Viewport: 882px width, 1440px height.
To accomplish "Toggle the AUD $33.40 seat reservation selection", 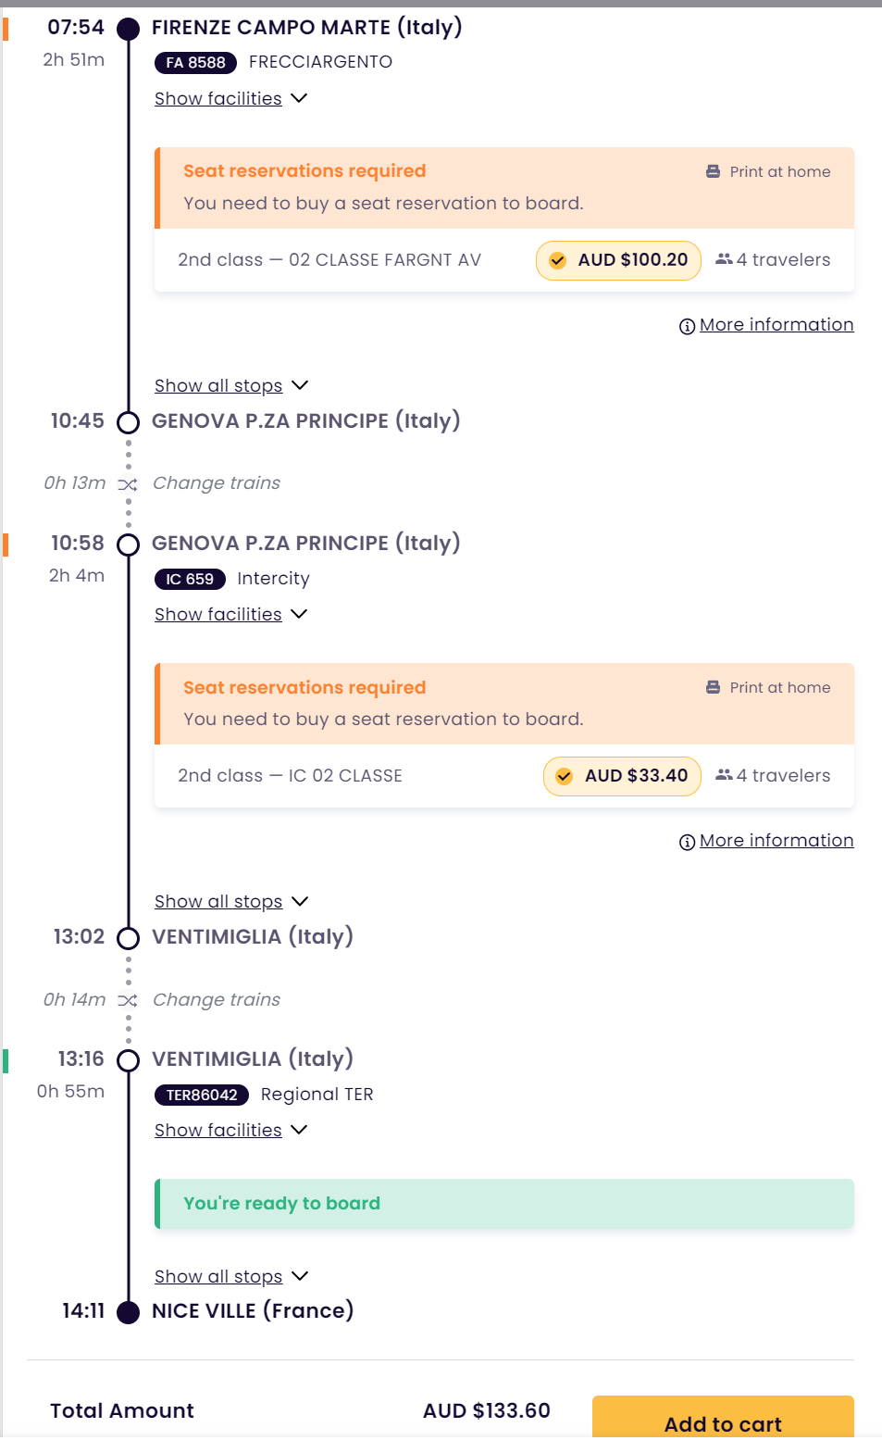I will point(622,776).
